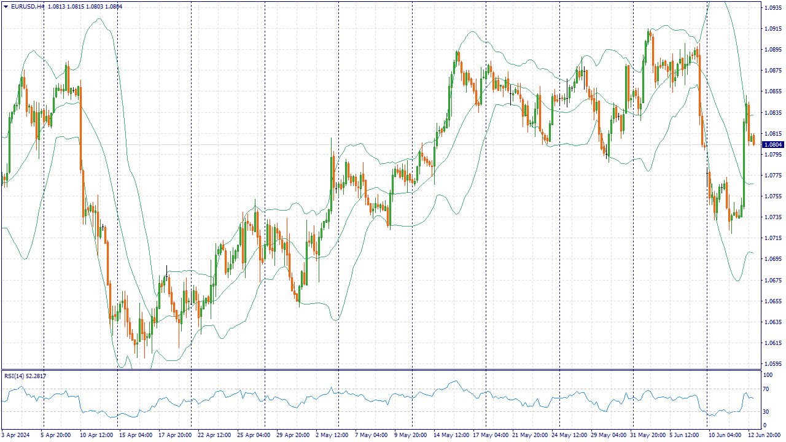The height and width of the screenshot is (442, 786).
Task: Click the current price tag 1.0804
Action: (x=772, y=145)
